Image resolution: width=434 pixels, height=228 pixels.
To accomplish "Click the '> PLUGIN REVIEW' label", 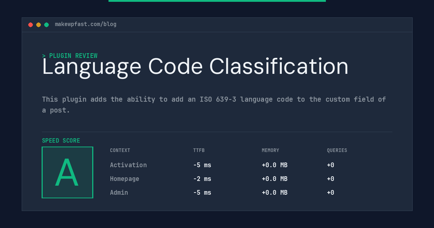I will (70, 56).
